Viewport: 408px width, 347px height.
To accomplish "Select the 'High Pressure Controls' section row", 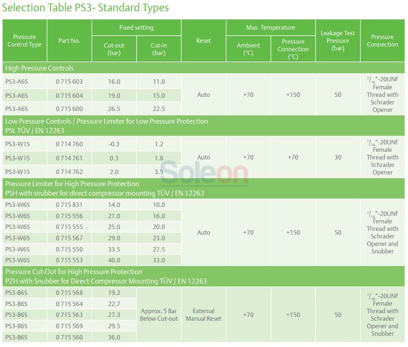I will pyautogui.click(x=203, y=68).
